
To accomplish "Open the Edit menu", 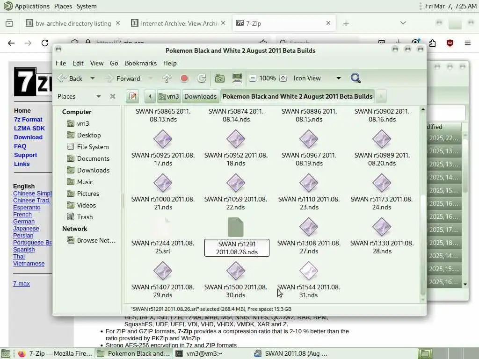I will coord(78,63).
